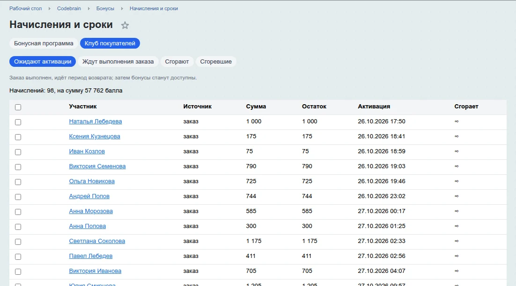Navigate to the Бонусы breadcrumb

[x=105, y=8]
